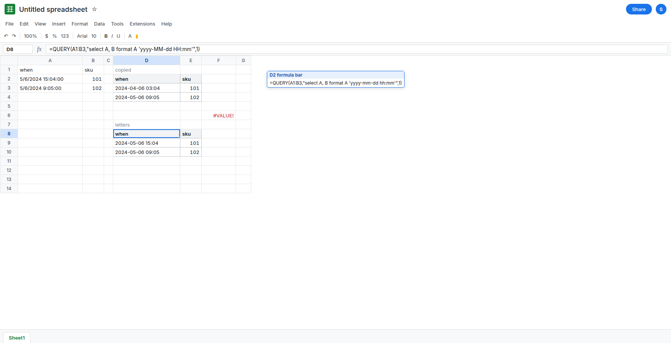Click the Untitled spreadsheet title

(x=53, y=9)
